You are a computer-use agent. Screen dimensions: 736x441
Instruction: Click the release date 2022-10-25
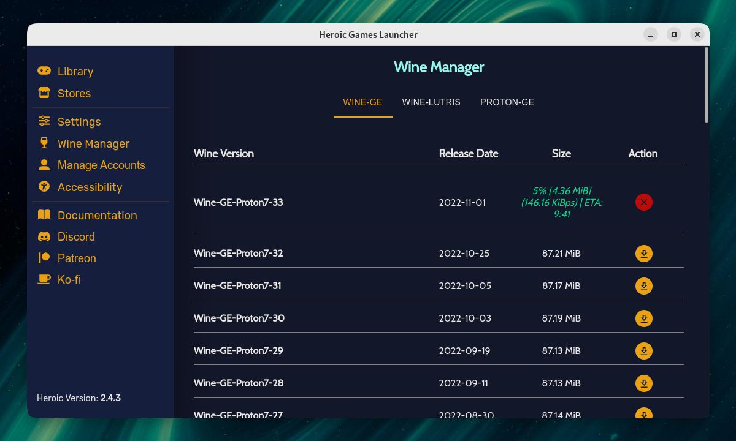tap(464, 253)
